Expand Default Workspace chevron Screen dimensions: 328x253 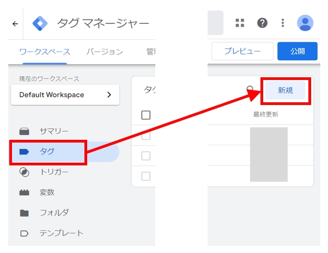pyautogui.click(x=109, y=95)
